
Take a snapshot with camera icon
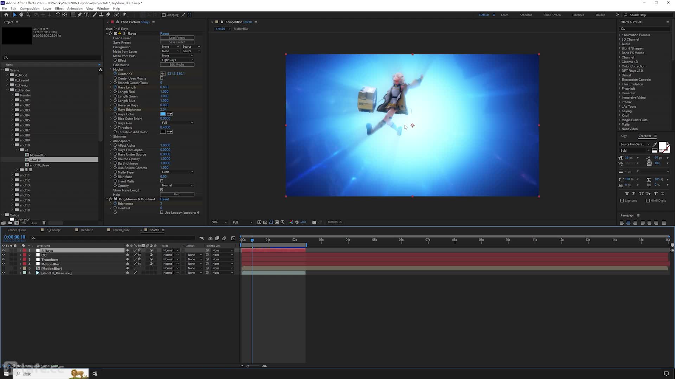[314, 222]
